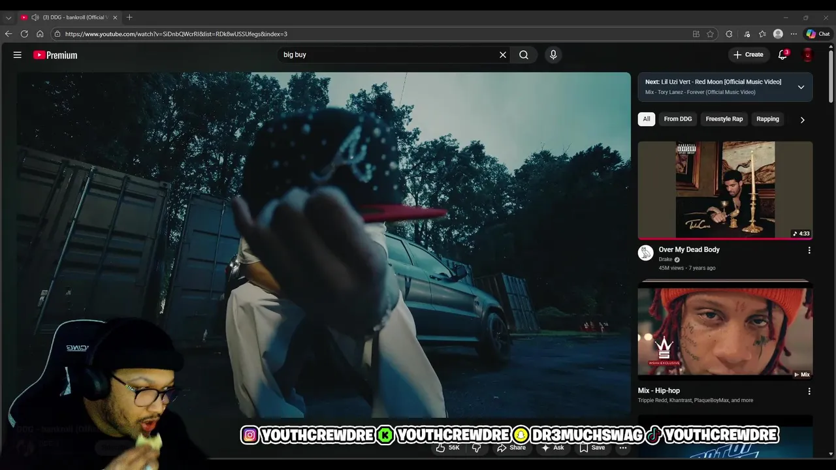This screenshot has width=836, height=470.
Task: Open browser profile avatar
Action: tap(778, 34)
